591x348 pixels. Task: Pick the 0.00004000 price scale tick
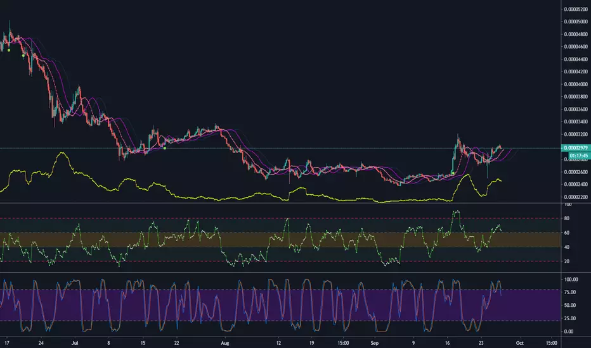tap(576, 84)
